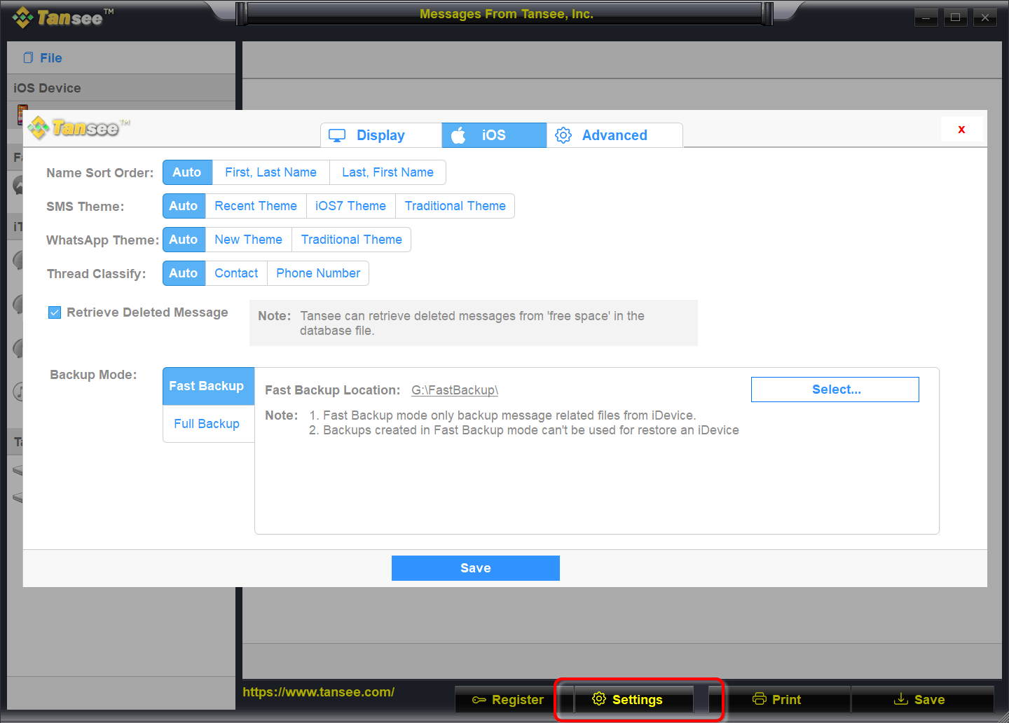Set Name Sort Order to Auto
1009x723 pixels.
pos(187,172)
